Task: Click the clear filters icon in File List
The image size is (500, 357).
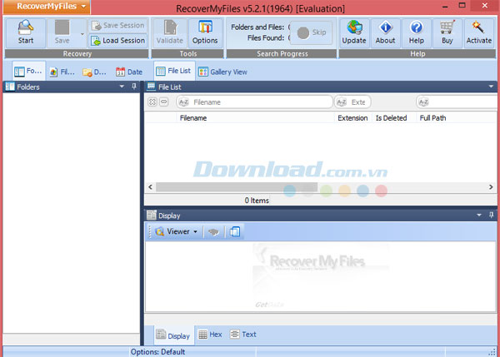Action: [x=152, y=102]
